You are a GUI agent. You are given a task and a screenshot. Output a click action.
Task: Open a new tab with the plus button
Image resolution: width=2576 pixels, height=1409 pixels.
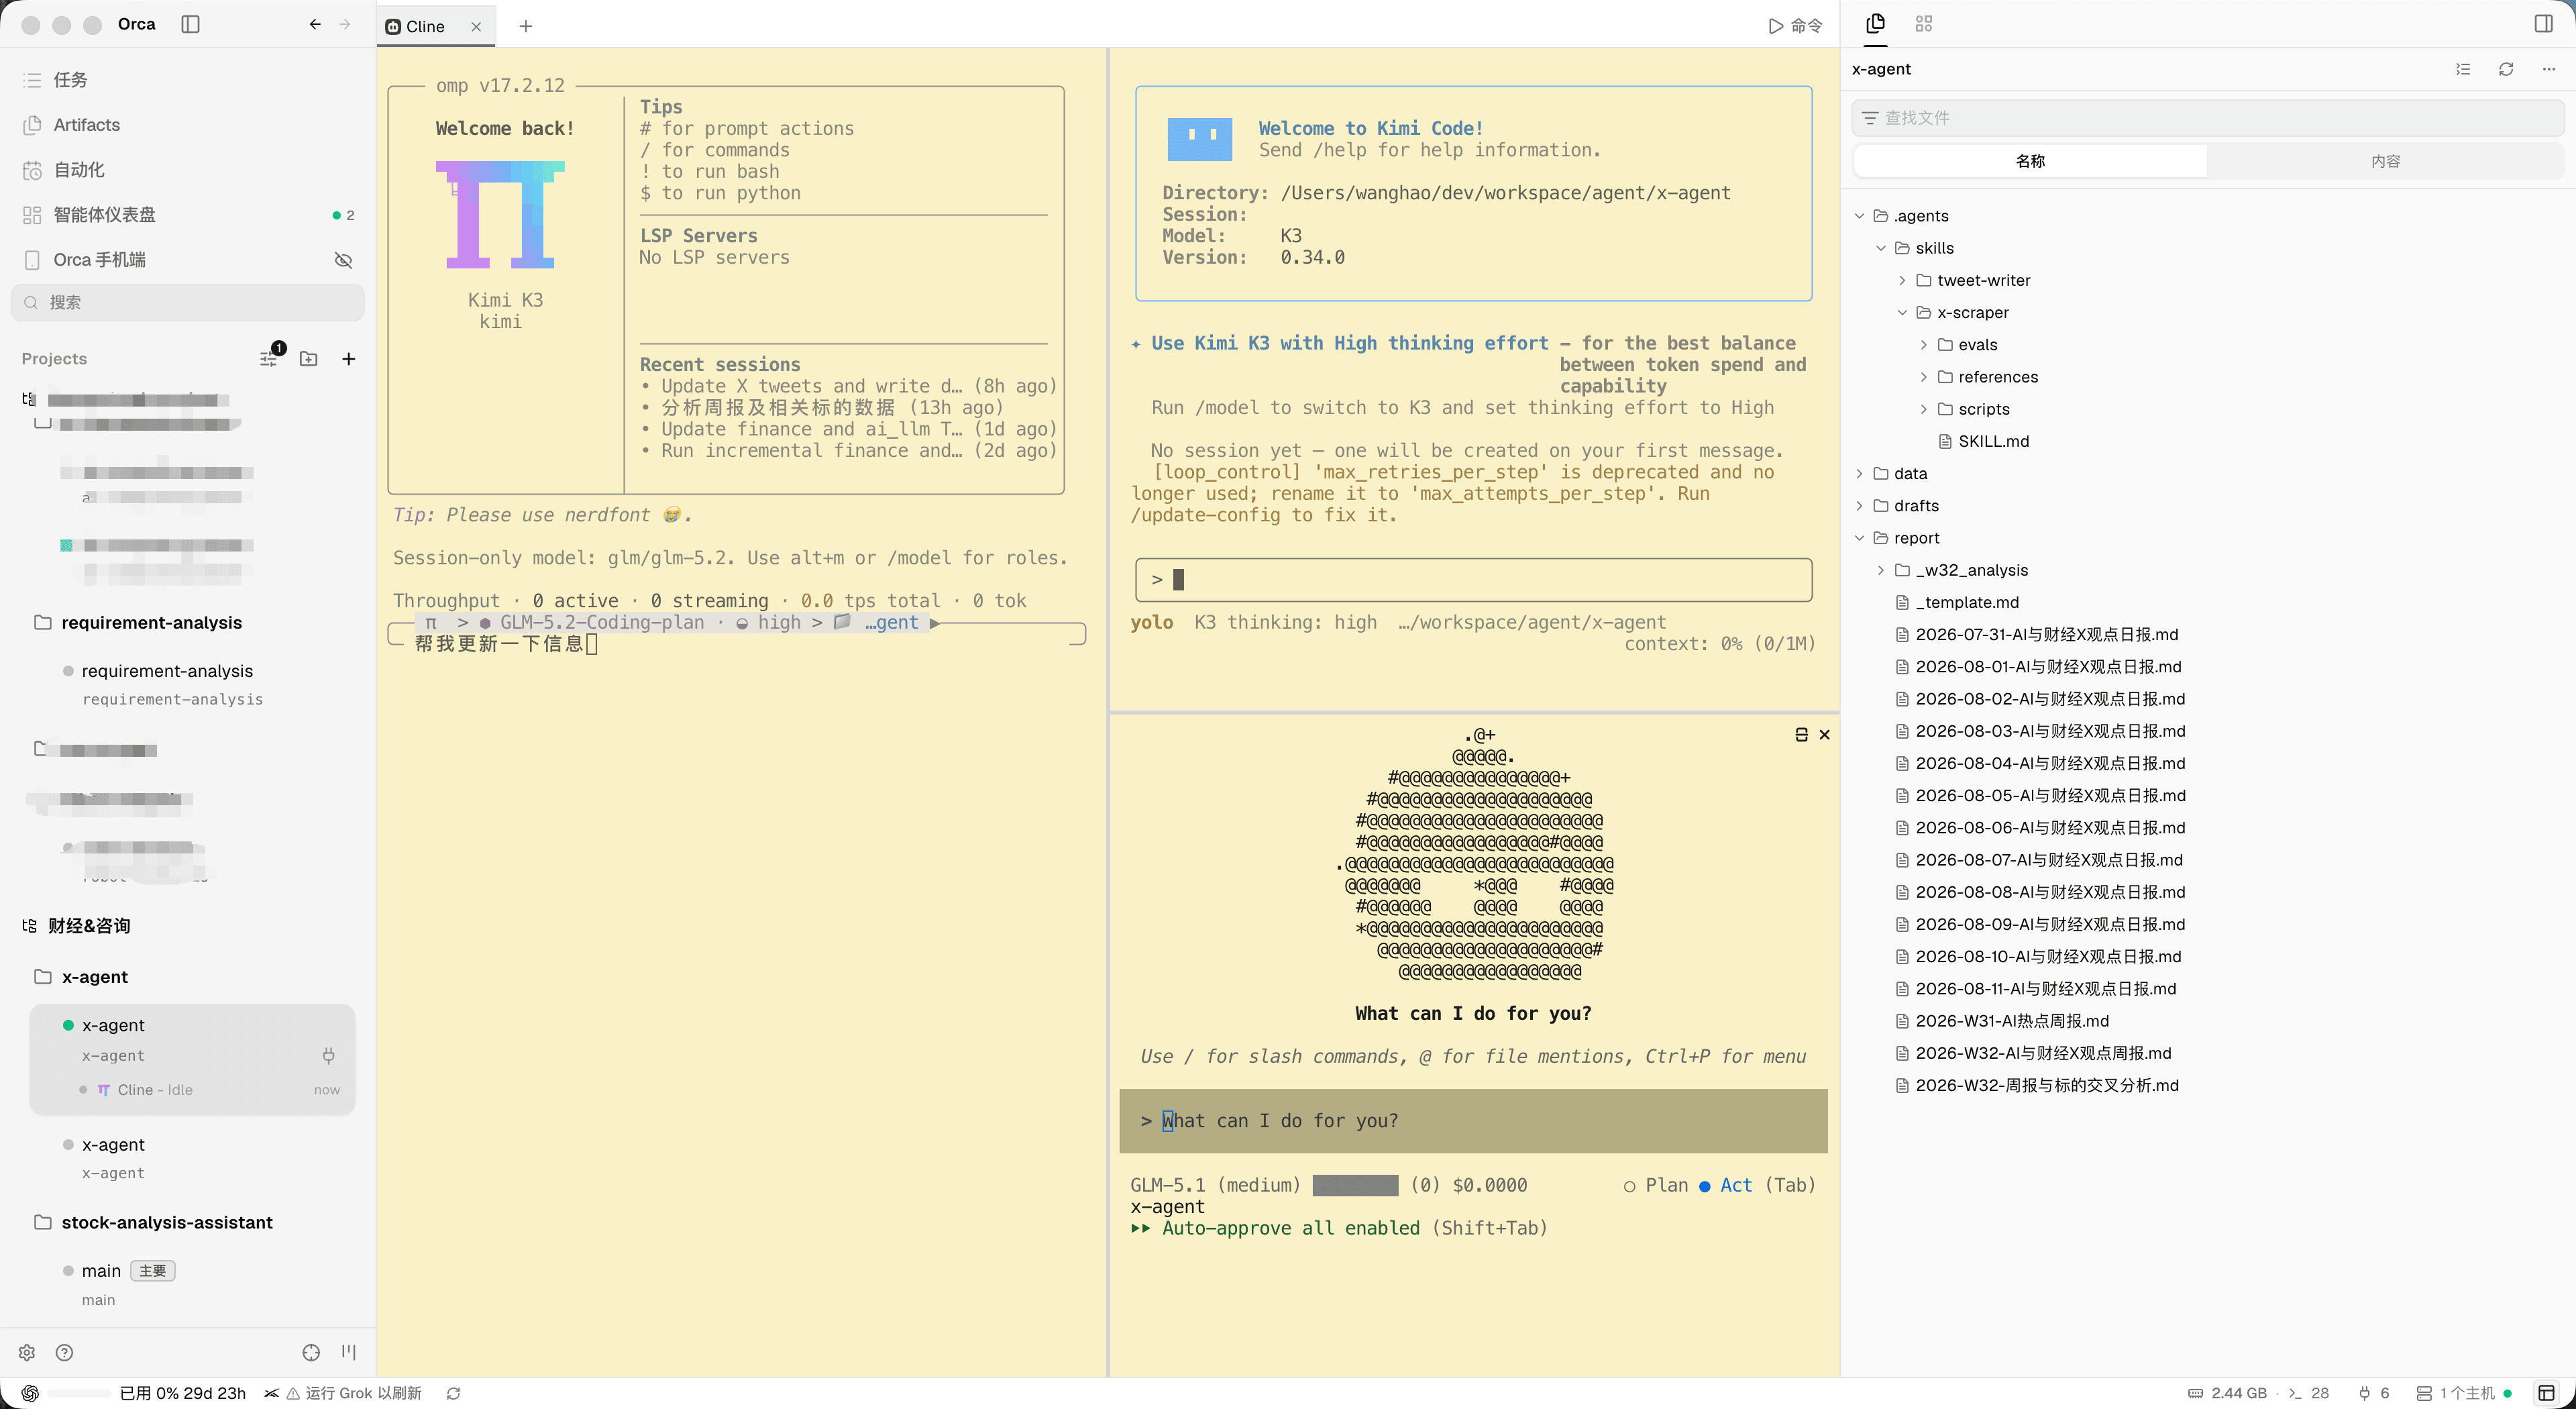[x=526, y=26]
